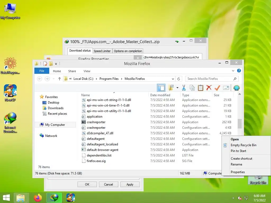Viewport: 271px width, 203px height.
Task: Show hidden tray icons arrow
Action: pos(233,198)
